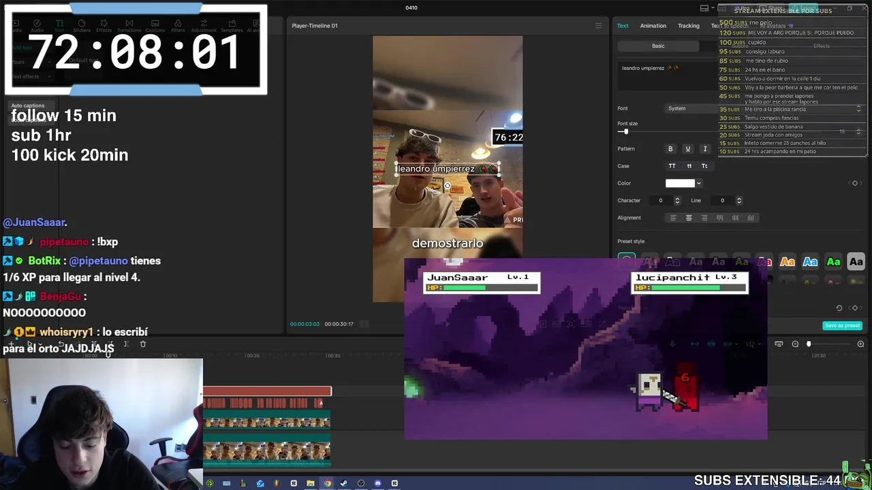Apply the blue Aa preset style
The image size is (872, 490).
810,262
